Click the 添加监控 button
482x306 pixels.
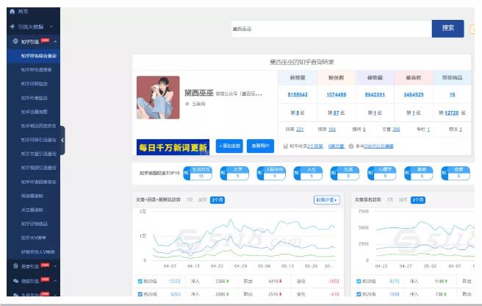coord(229,146)
